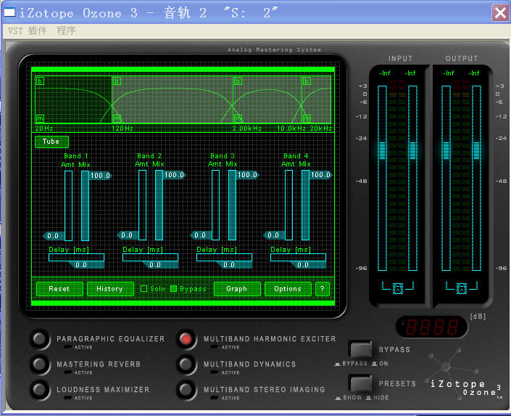Toggle Multiband Dynamics ACTIVE indicator
This screenshot has width=511, height=416.
215,372
